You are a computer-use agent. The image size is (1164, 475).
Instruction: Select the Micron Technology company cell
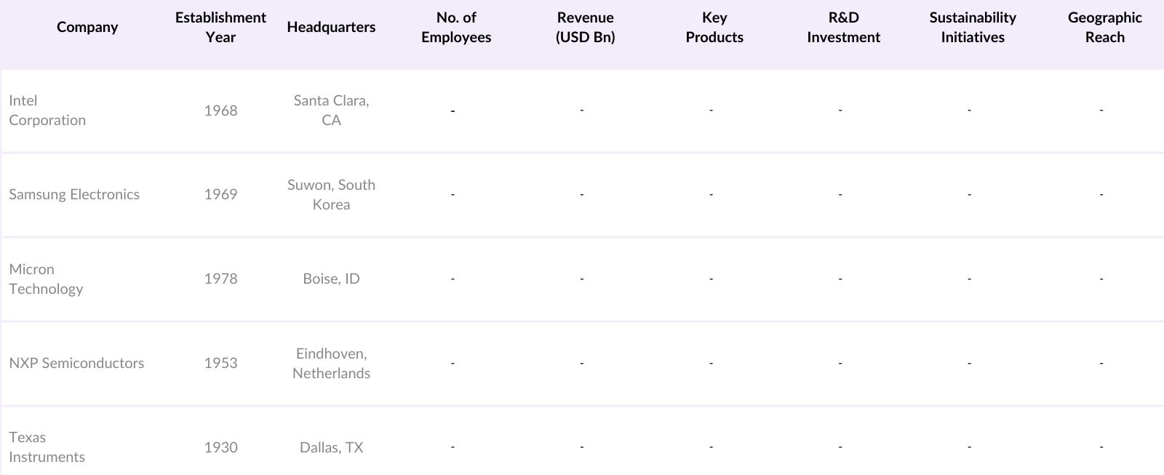click(x=46, y=279)
